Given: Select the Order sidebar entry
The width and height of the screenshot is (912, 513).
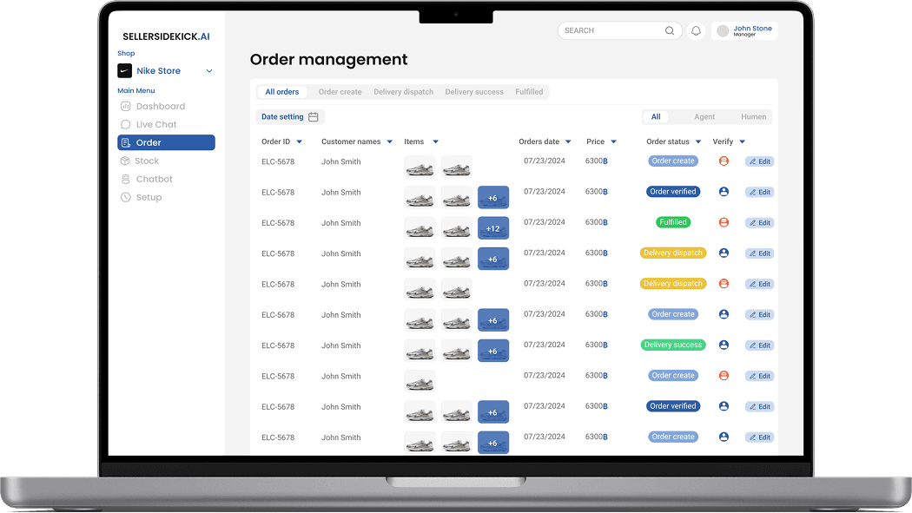Looking at the screenshot, I should (x=167, y=142).
